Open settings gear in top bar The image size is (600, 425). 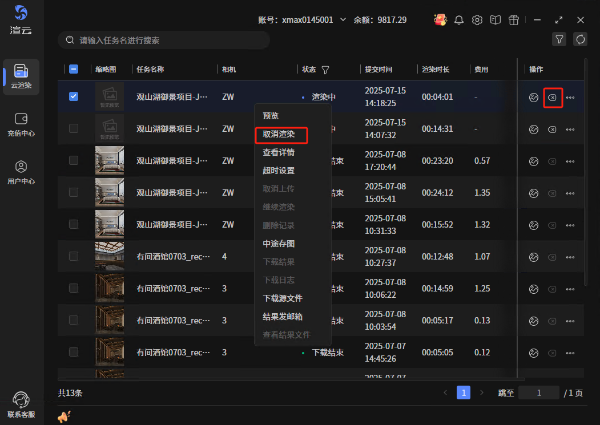tap(477, 20)
